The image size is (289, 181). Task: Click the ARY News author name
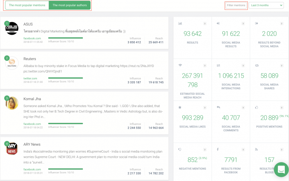[x=32, y=144]
